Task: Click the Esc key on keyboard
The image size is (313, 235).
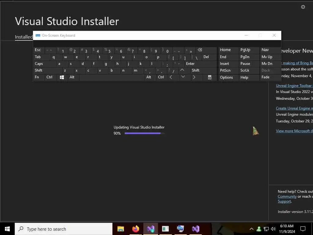Action: 39,50
